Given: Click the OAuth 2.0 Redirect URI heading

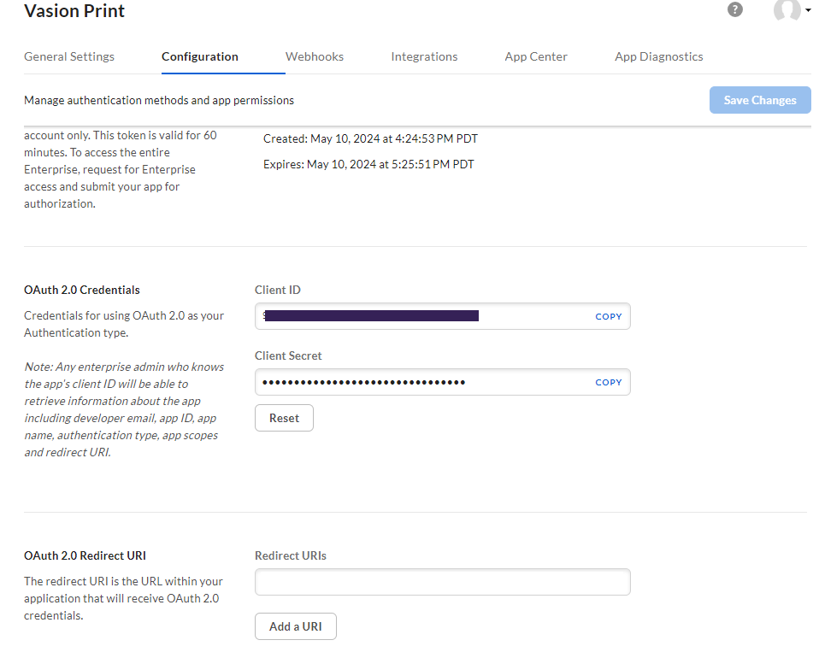Looking at the screenshot, I should pos(85,555).
